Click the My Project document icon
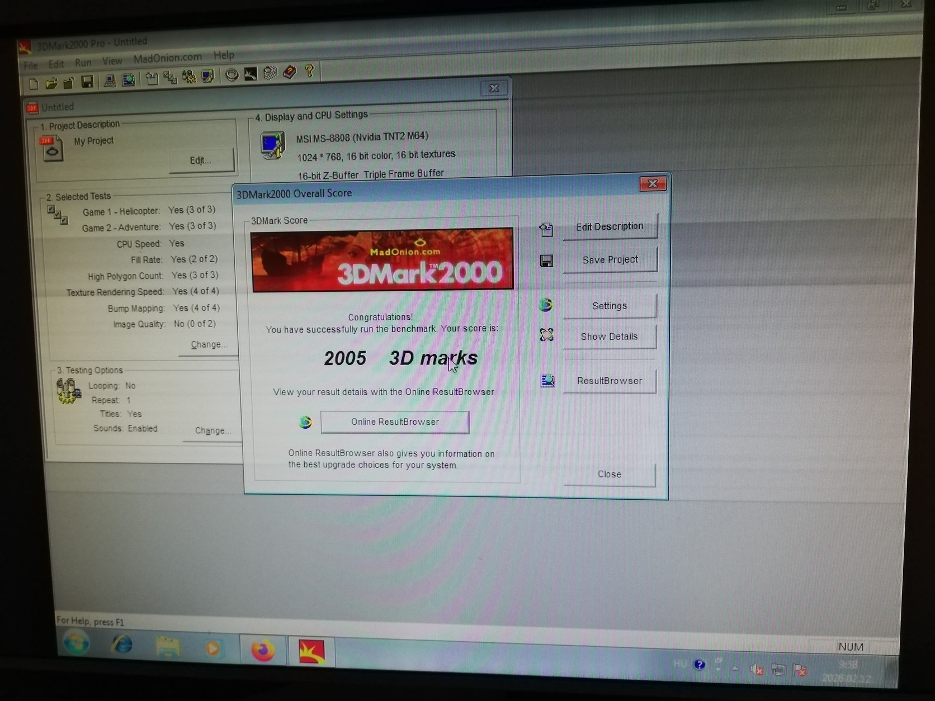This screenshot has height=701, width=935. click(x=51, y=149)
